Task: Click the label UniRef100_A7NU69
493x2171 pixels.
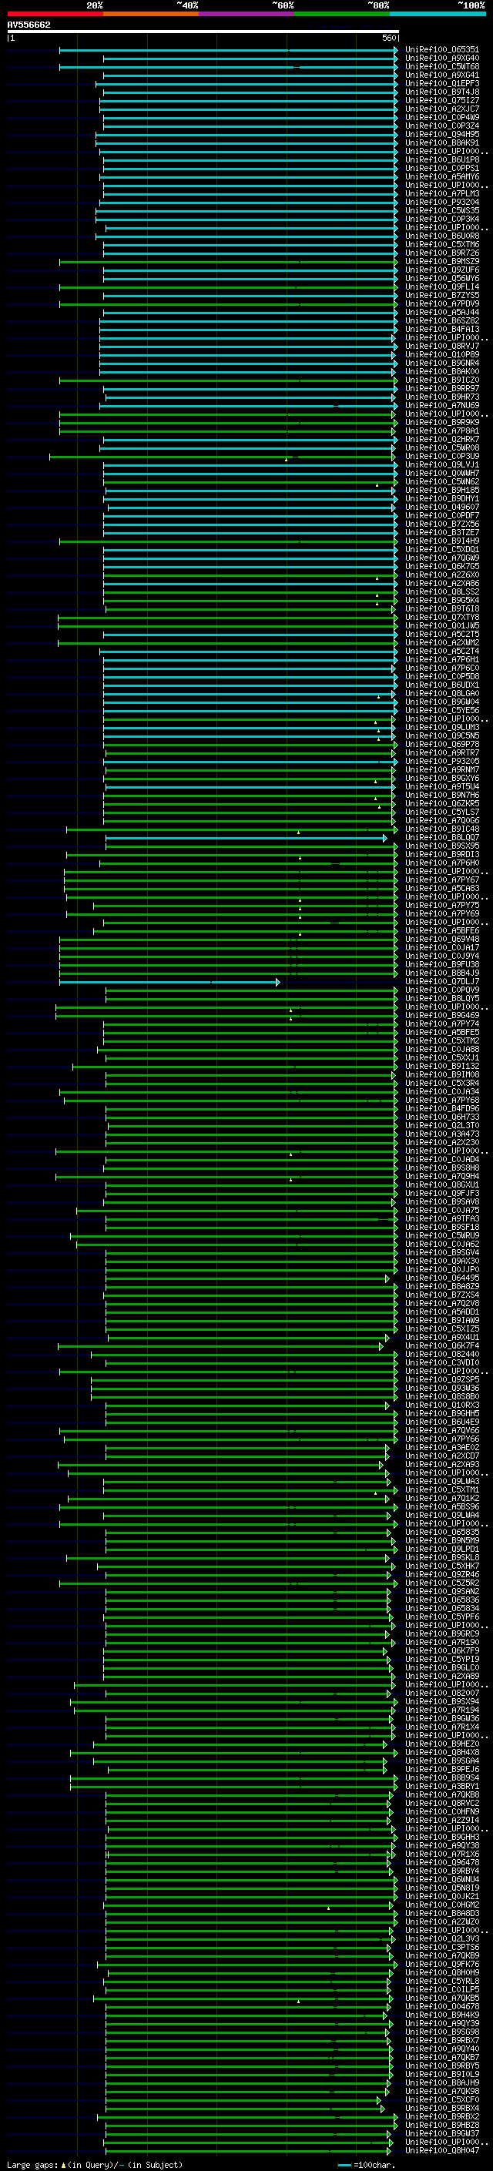Action: [441, 405]
